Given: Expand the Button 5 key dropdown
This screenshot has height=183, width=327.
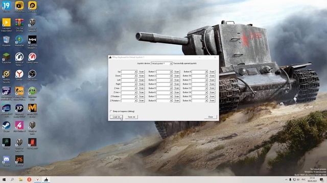Looking at the screenshot, I should 165,88.
